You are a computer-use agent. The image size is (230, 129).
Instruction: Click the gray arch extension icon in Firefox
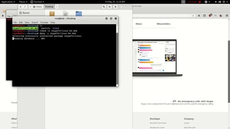215,16
